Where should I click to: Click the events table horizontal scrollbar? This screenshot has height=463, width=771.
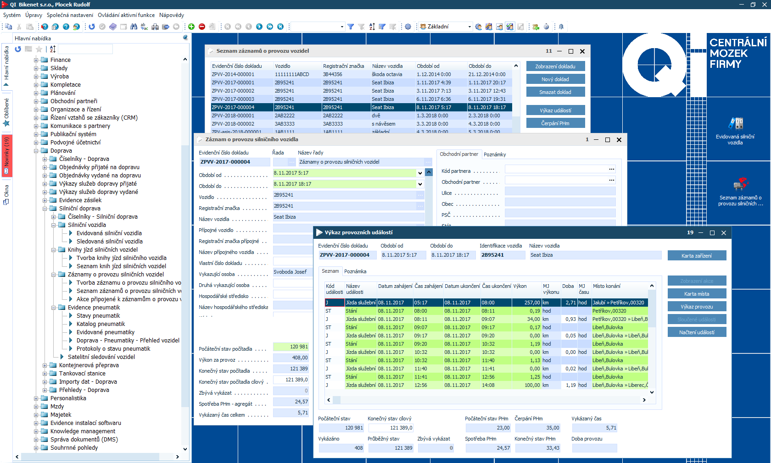click(486, 400)
